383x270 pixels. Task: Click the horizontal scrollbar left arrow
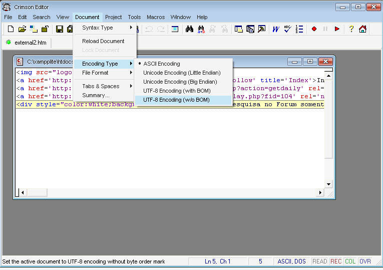(23, 192)
